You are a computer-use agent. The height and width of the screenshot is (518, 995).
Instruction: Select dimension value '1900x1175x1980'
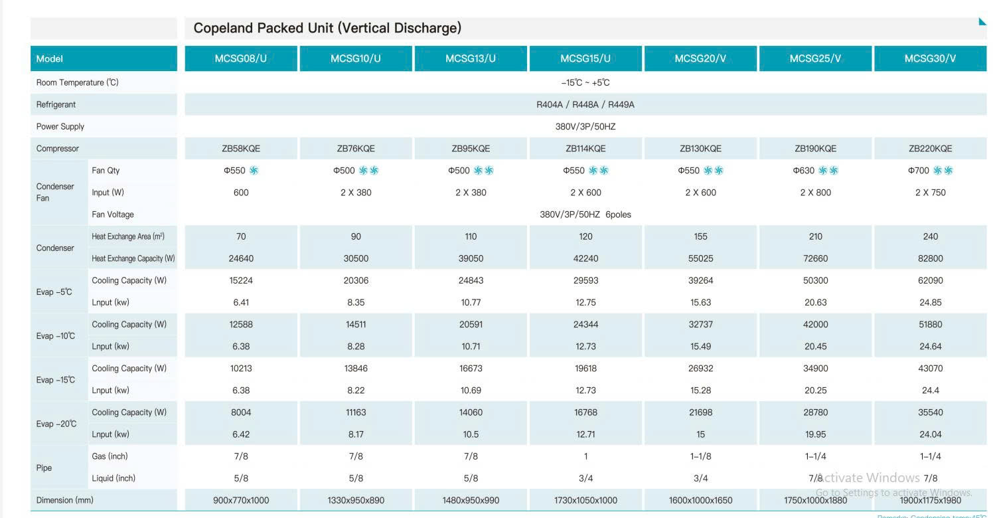(930, 500)
